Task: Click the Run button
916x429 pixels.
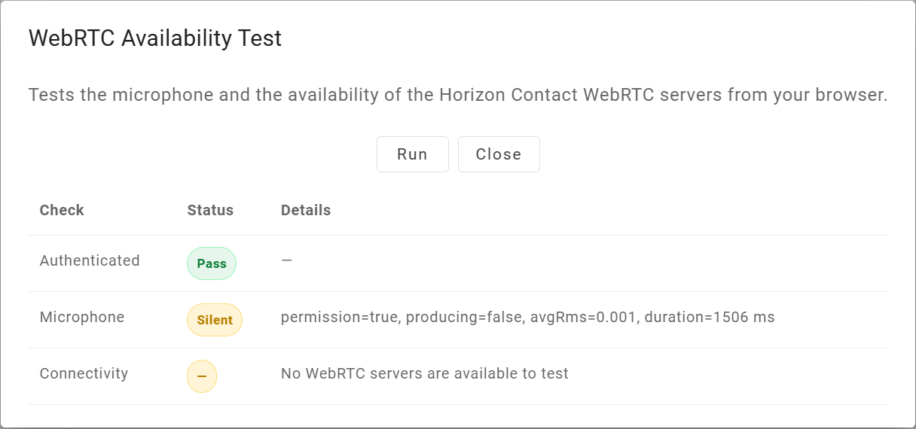Action: [x=412, y=154]
